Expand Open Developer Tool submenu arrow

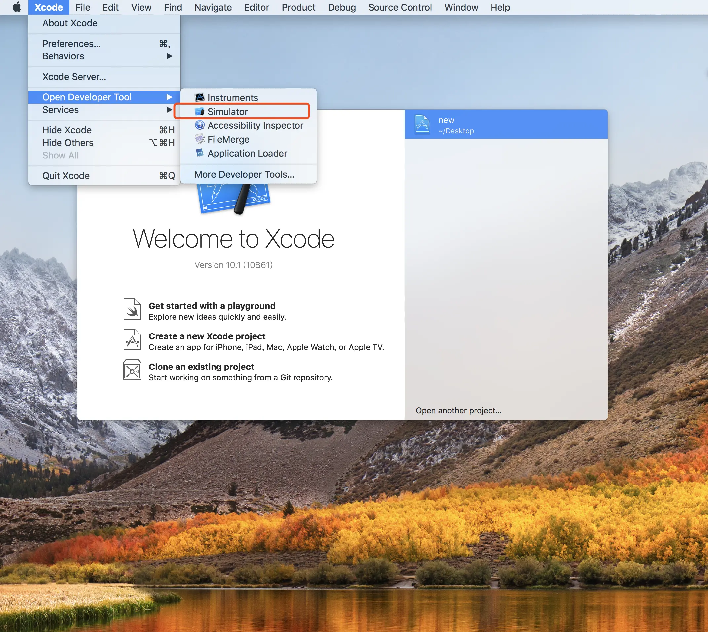[x=169, y=97]
